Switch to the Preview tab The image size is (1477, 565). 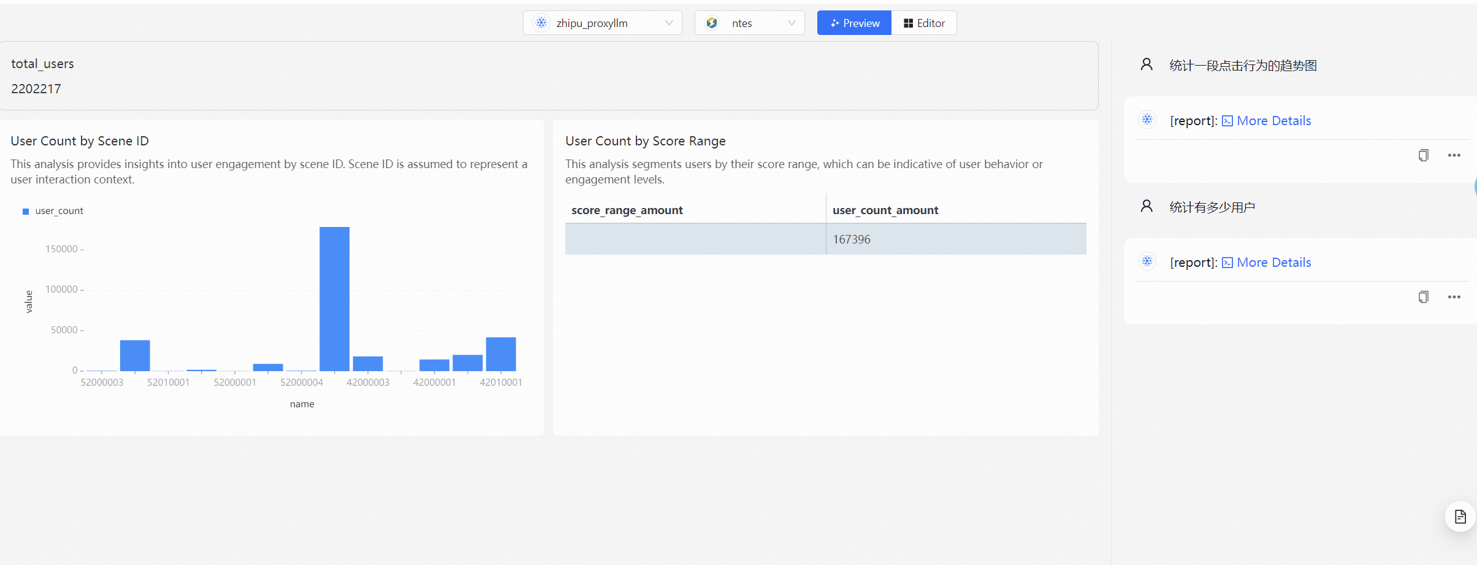pos(854,23)
